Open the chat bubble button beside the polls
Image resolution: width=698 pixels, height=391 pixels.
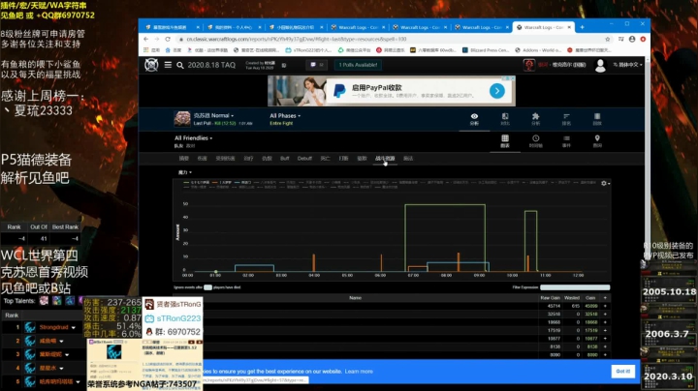pyautogui.click(x=316, y=65)
